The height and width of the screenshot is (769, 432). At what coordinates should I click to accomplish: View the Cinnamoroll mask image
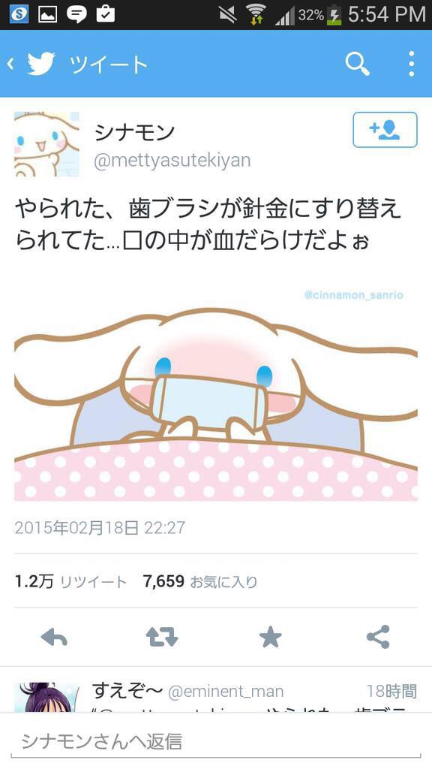(x=215, y=392)
